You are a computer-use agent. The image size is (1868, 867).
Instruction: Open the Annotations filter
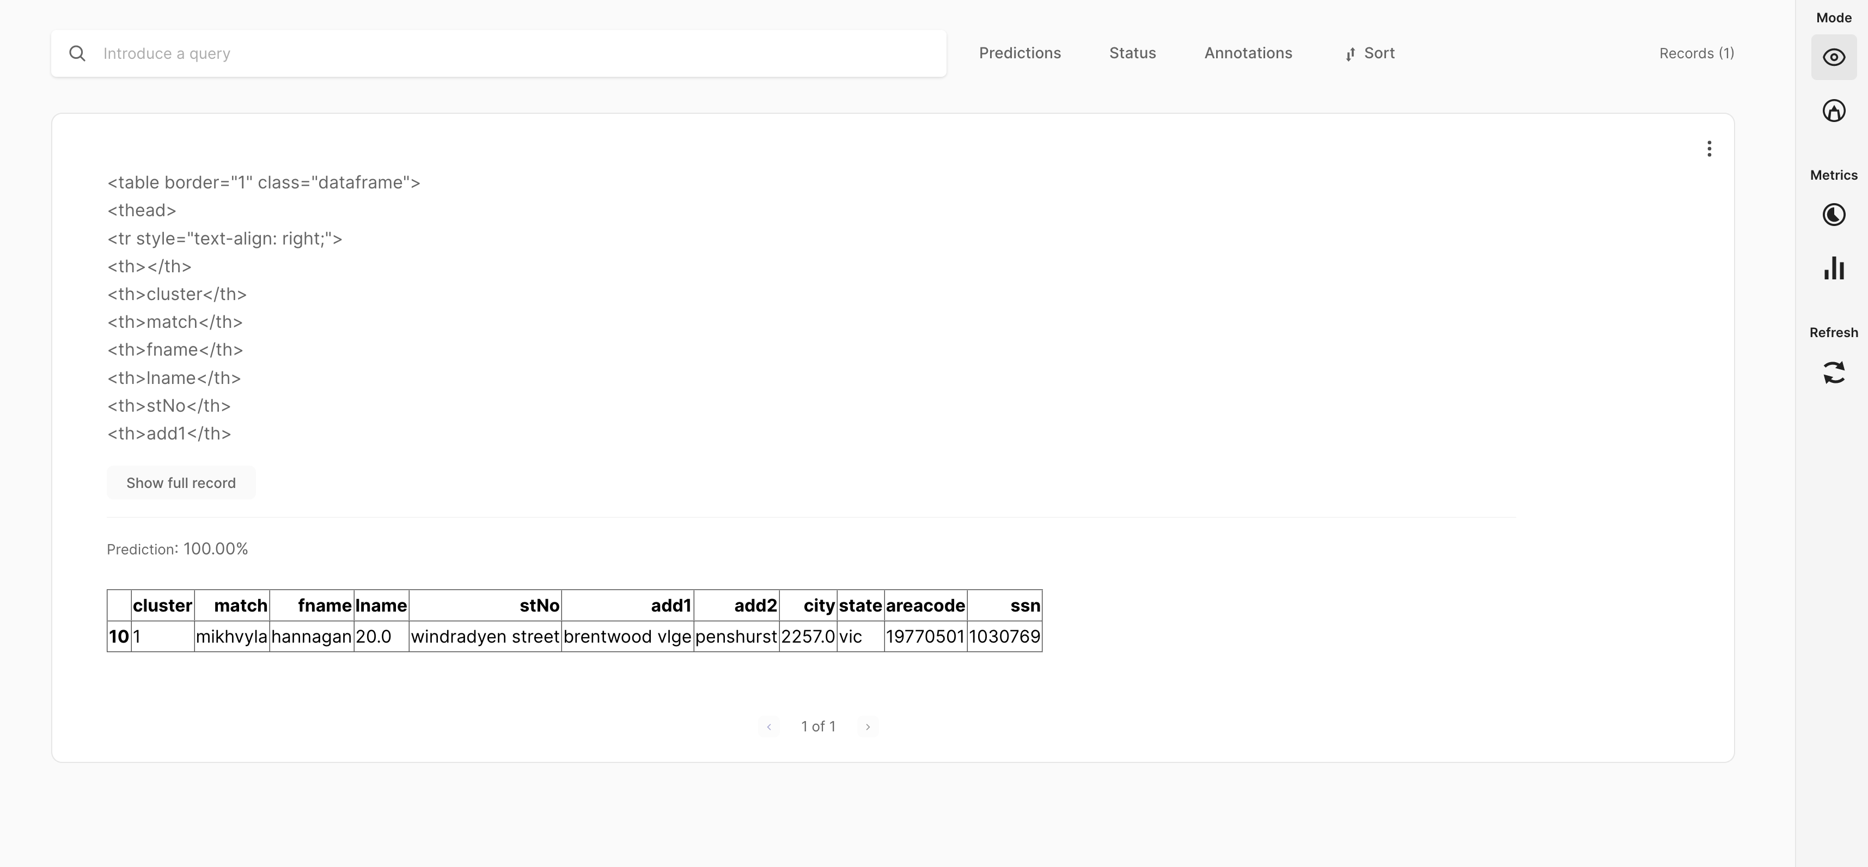coord(1248,53)
